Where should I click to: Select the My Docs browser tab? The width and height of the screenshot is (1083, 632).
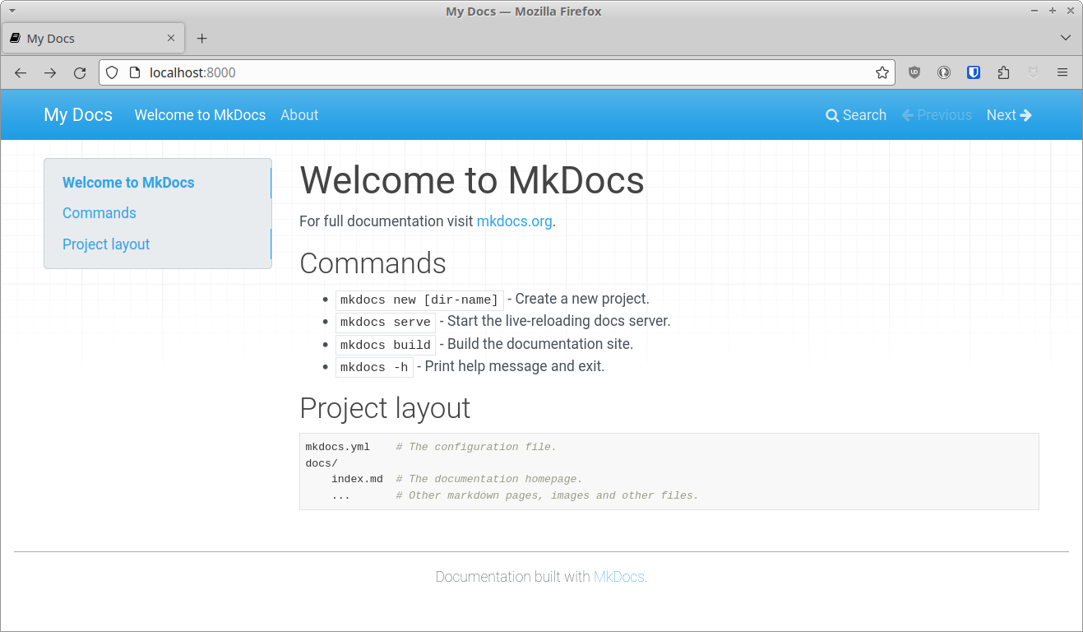[94, 39]
